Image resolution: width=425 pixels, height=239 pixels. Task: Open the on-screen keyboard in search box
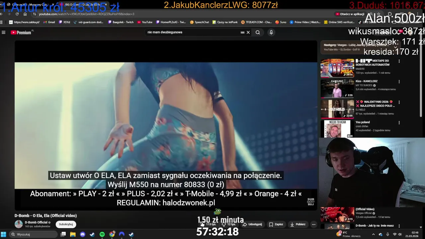tap(242, 33)
